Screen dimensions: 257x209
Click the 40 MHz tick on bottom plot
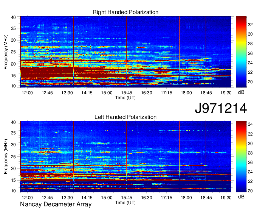coord(13,122)
